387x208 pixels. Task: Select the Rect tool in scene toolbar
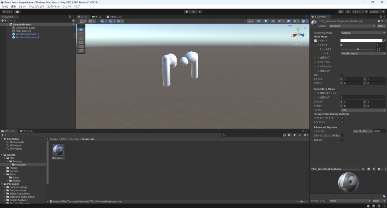pyautogui.click(x=81, y=47)
